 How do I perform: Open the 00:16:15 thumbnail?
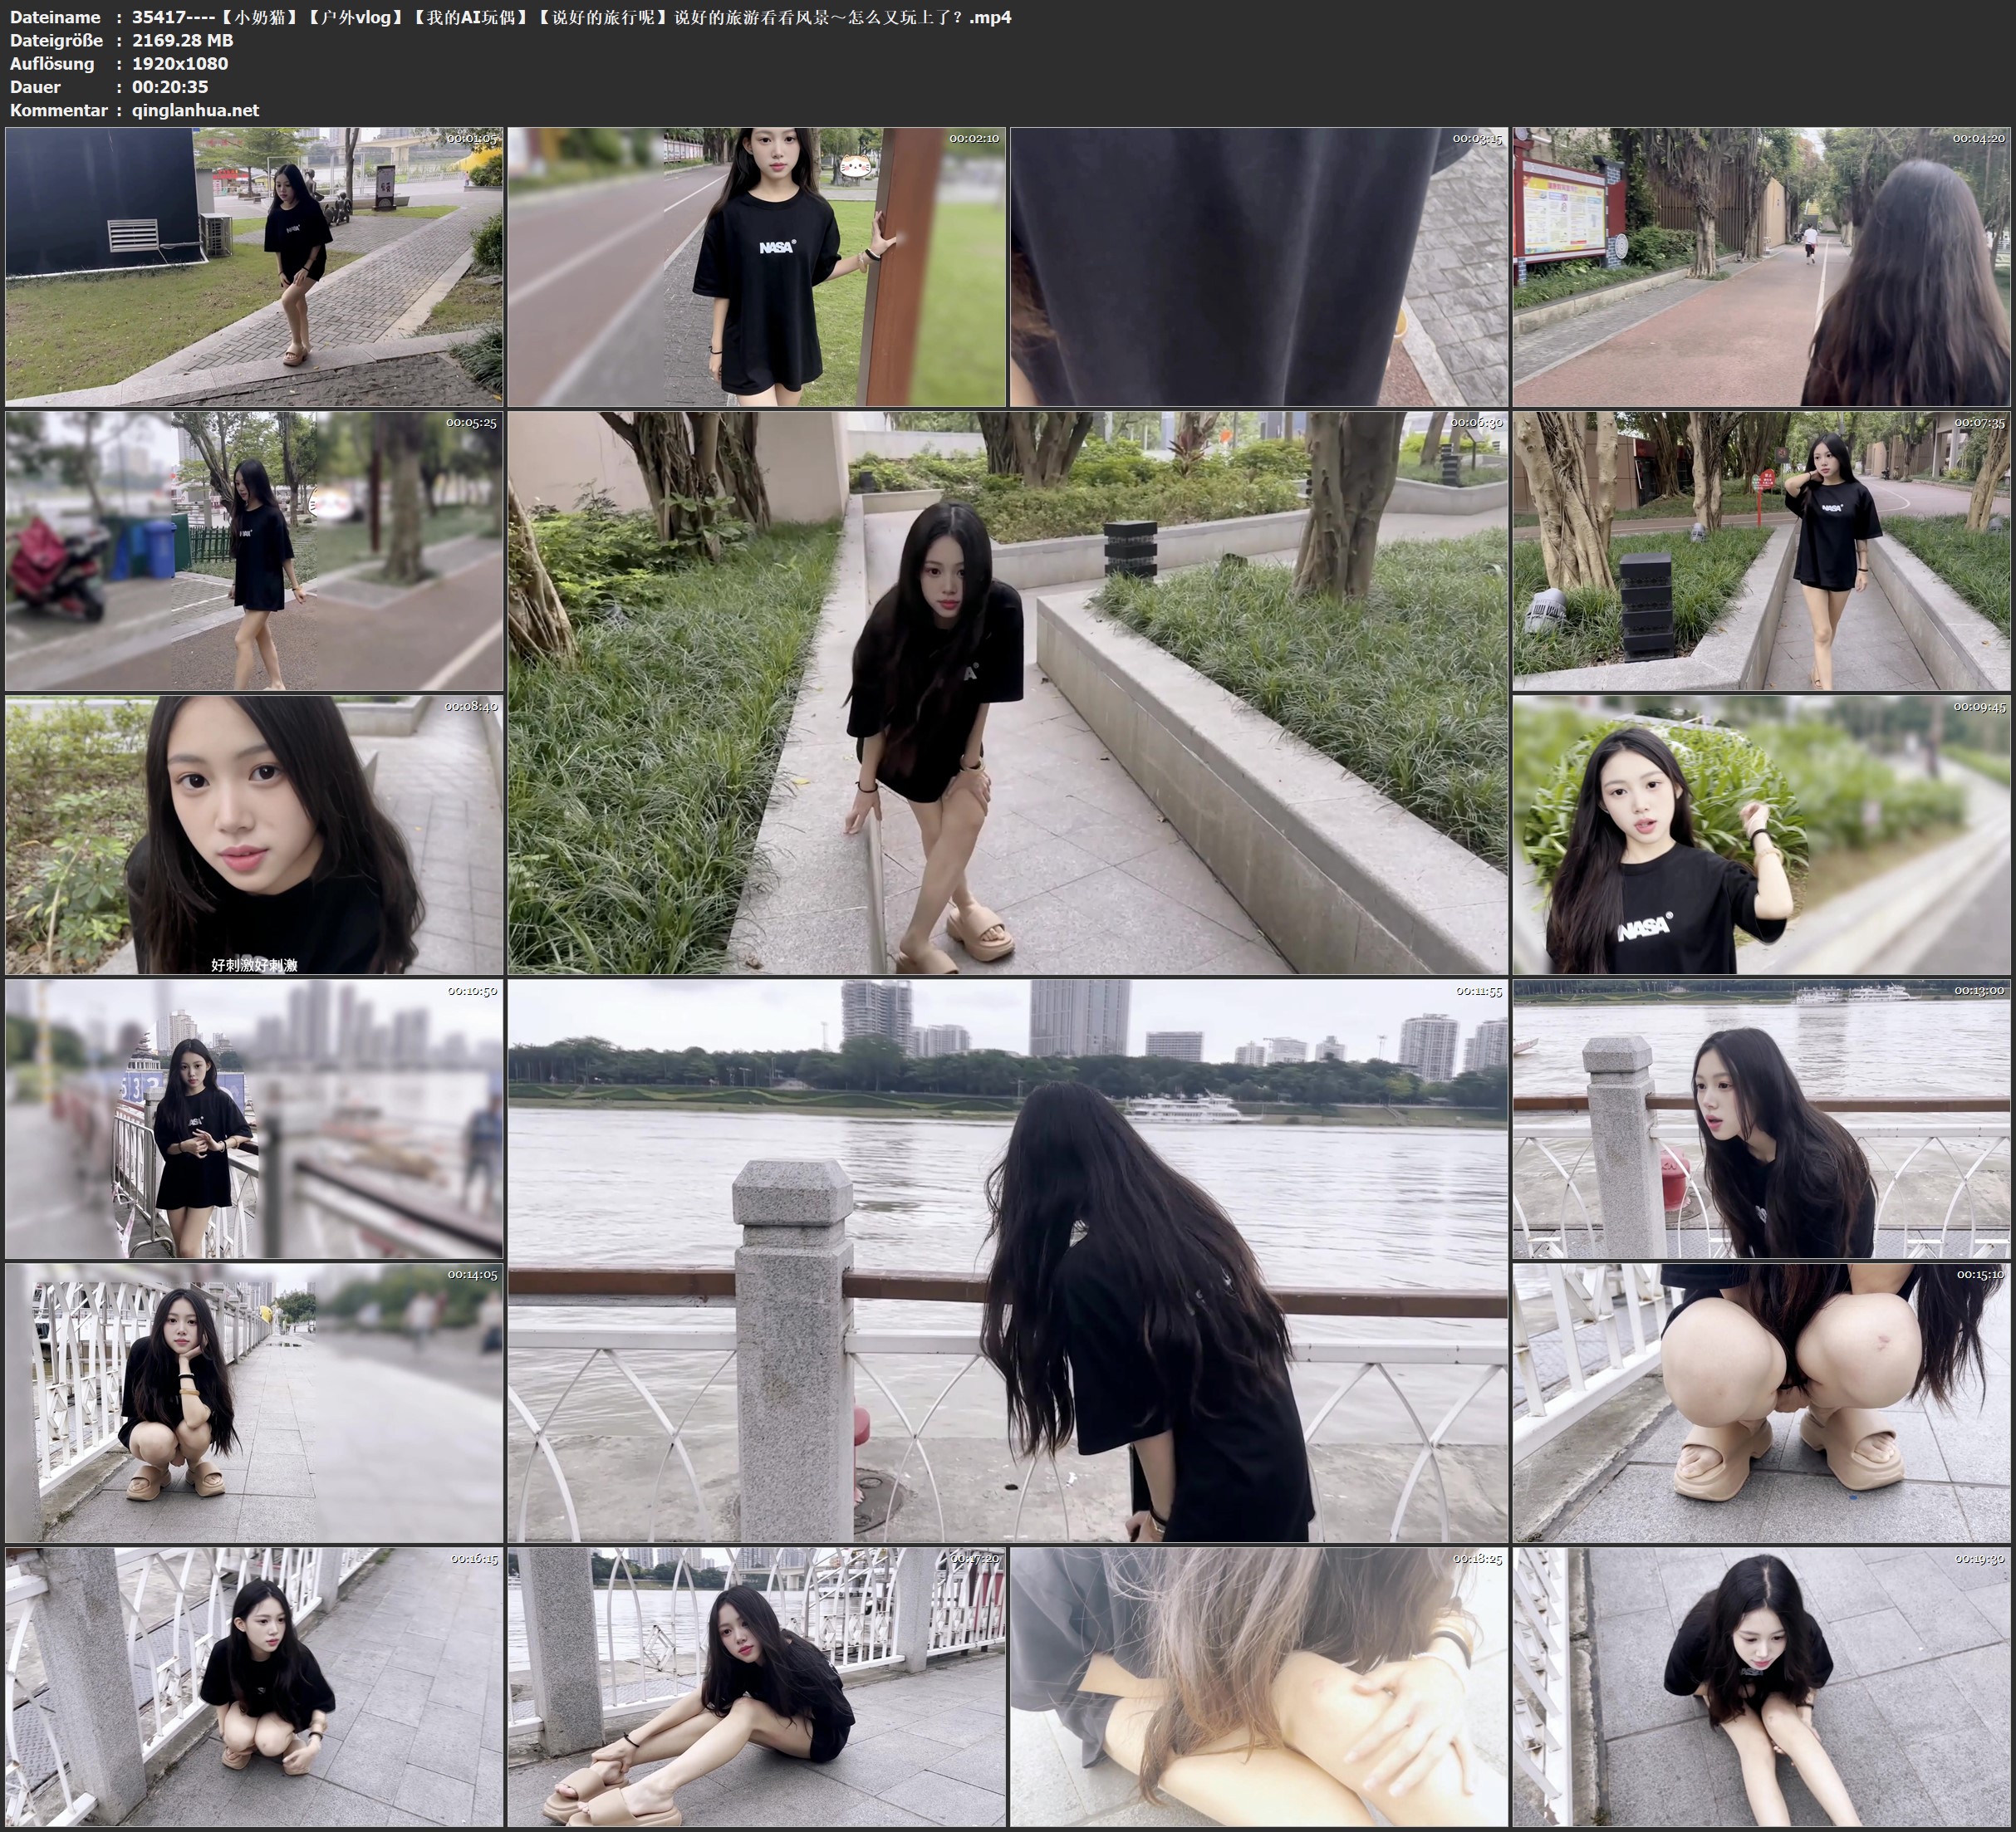click(x=254, y=1687)
